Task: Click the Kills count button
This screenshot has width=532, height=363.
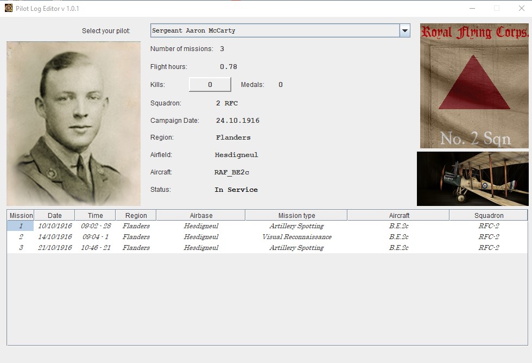Action: [210, 85]
